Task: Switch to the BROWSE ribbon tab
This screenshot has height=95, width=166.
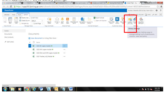Action: click(x=7, y=15)
